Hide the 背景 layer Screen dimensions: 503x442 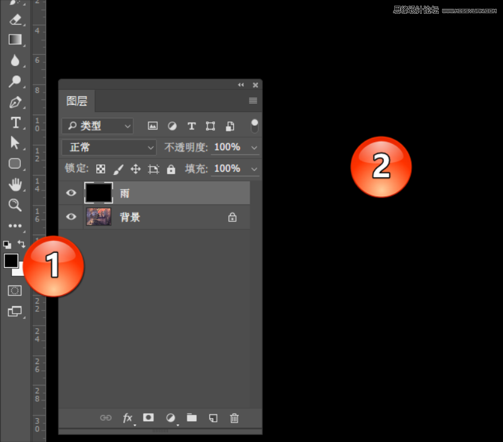70,217
